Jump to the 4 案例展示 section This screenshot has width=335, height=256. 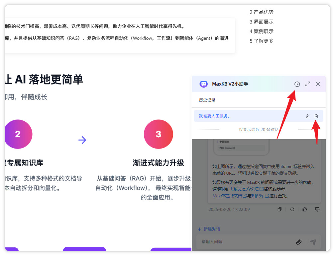tap(262, 31)
